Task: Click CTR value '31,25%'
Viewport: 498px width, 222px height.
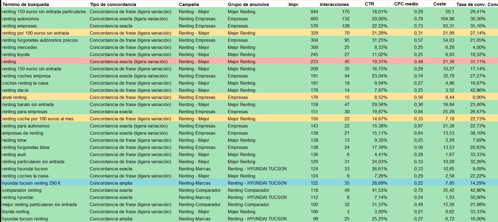Action: pos(380,40)
